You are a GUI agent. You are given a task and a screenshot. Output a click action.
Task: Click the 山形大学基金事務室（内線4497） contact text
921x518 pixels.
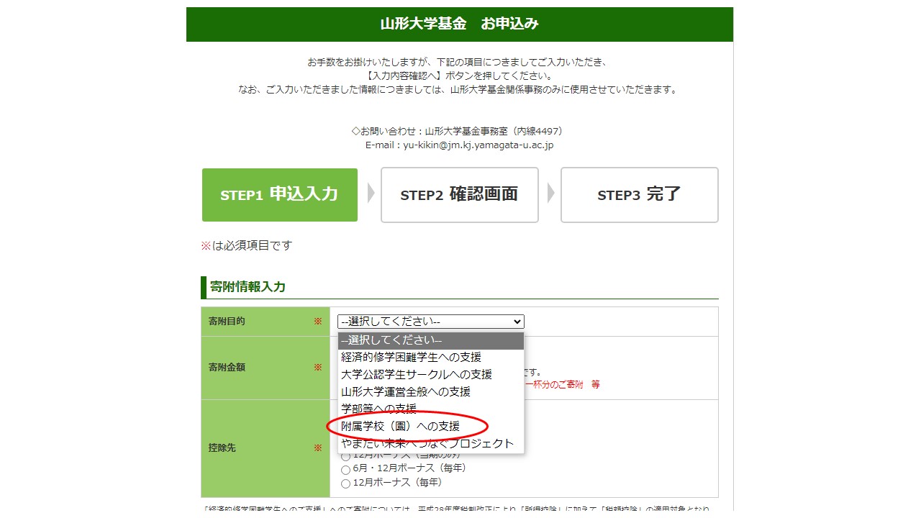click(x=494, y=131)
